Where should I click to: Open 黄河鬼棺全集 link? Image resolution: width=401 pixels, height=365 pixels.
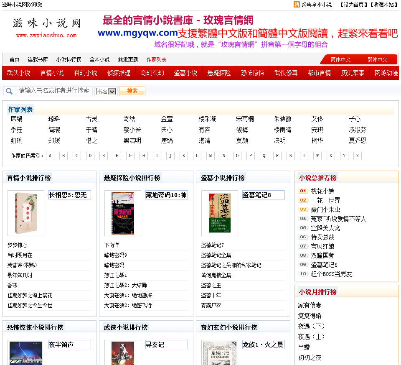[x=216, y=275]
